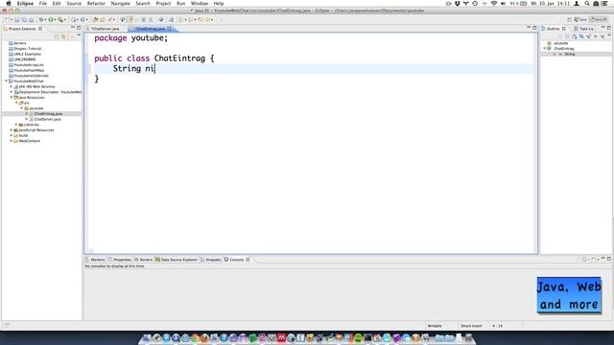The image size is (614, 345).
Task: Select the Shapes-Tutorial project
Action: [25, 49]
